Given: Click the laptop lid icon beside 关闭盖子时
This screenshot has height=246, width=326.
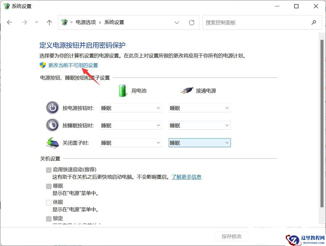Looking at the screenshot, I should tap(52, 142).
